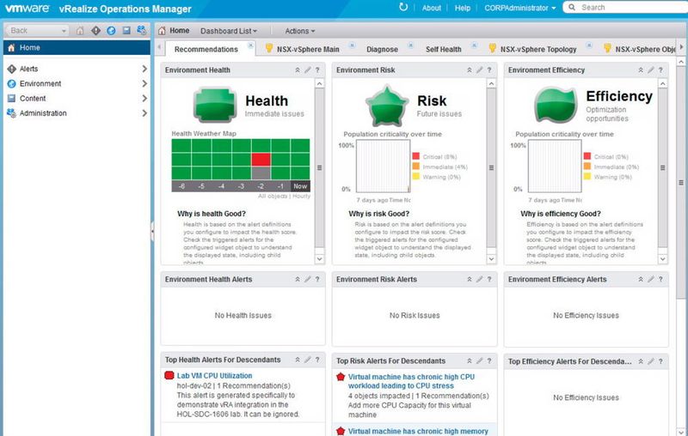The width and height of the screenshot is (688, 436).
Task: Click the red Critical legend swatch under Risk
Action: tap(415, 156)
